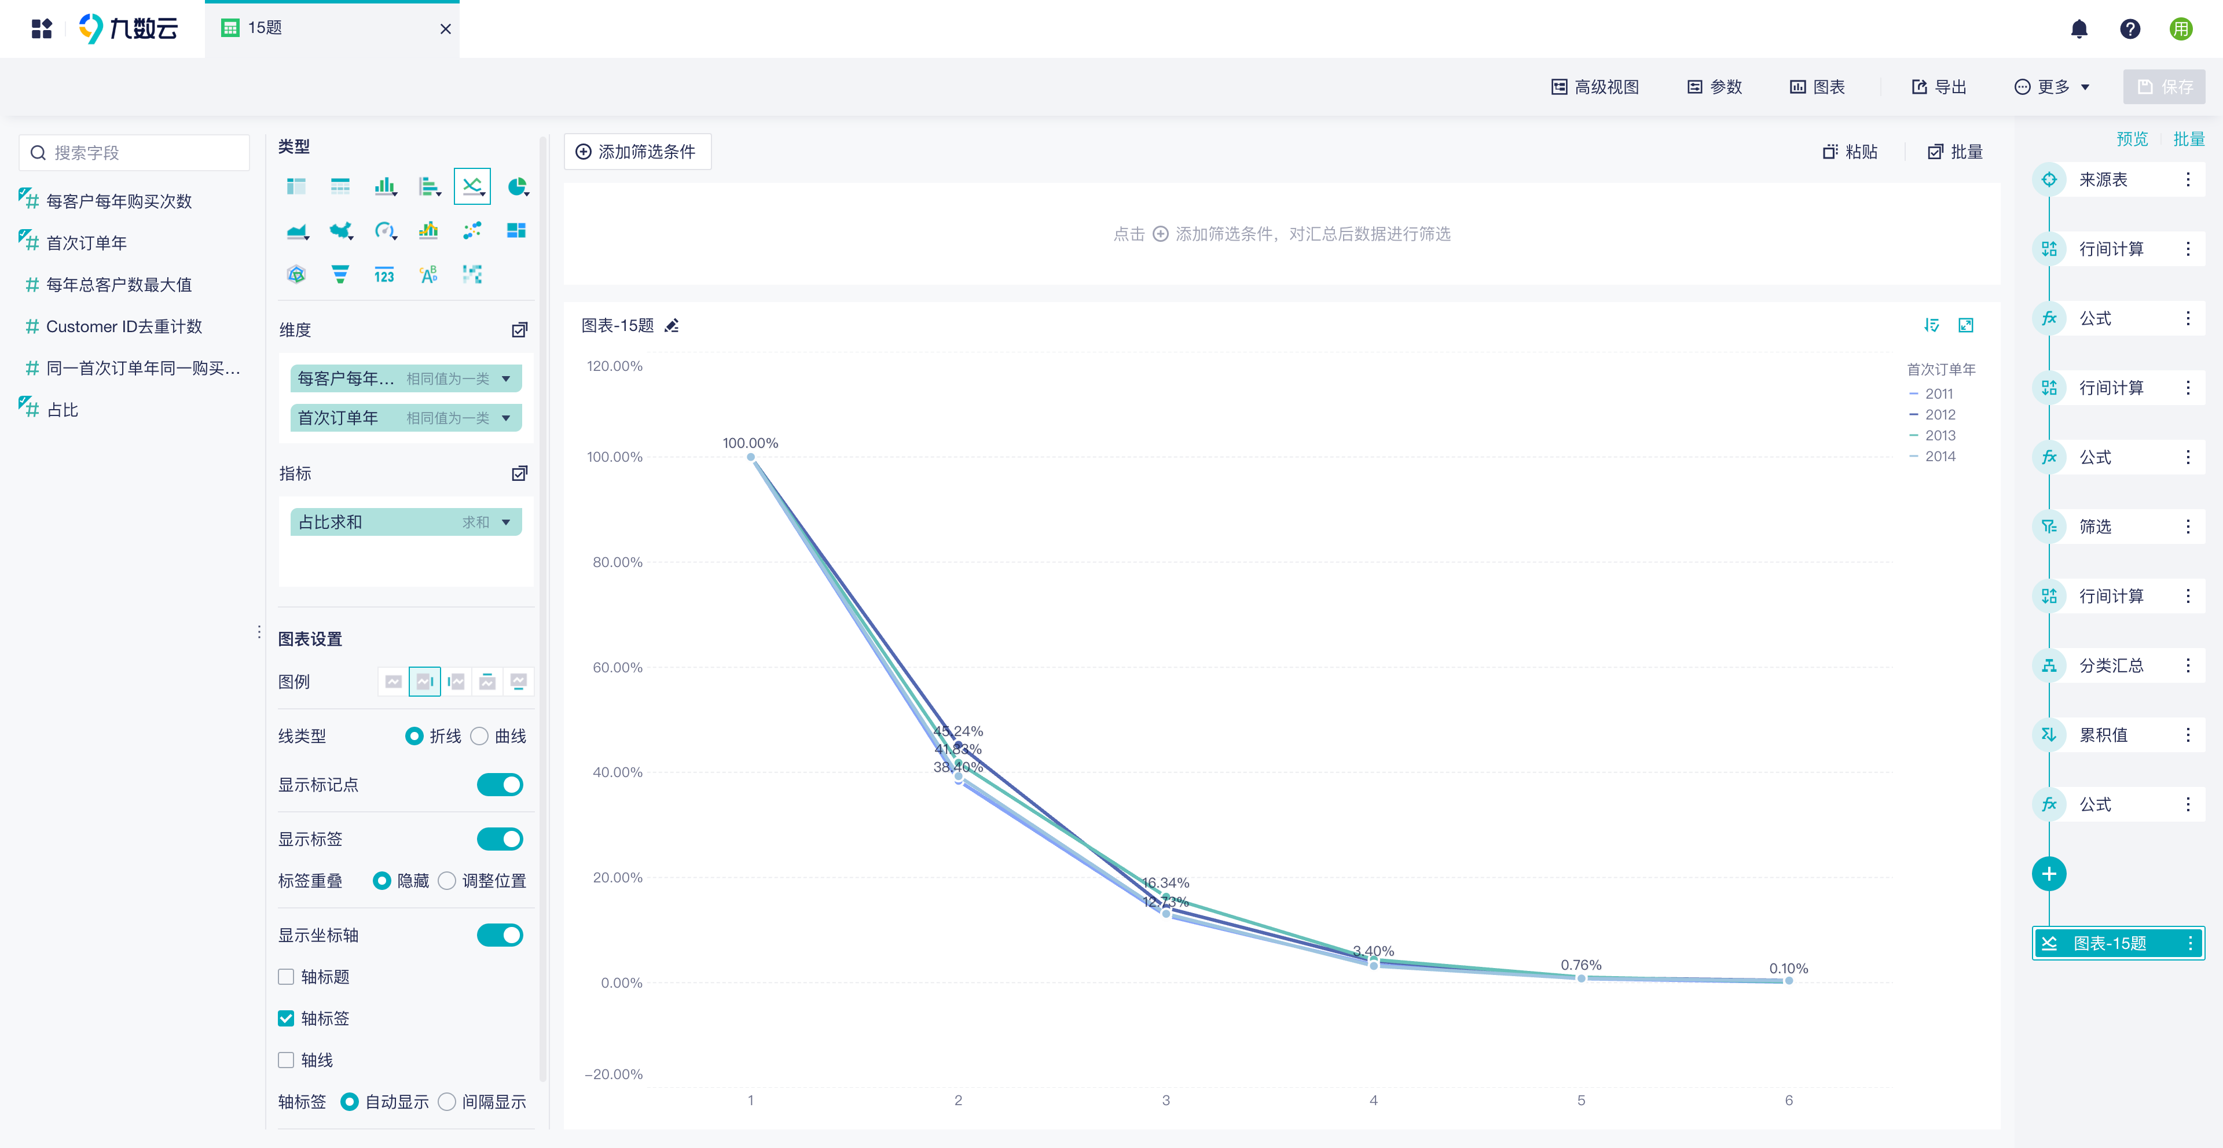Viewport: 2223px width, 1148px height.
Task: Switch to the 15题 tab
Action: pyautogui.click(x=331, y=28)
